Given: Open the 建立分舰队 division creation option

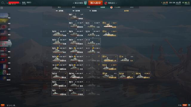Looking at the screenshot, I should [78, 3].
